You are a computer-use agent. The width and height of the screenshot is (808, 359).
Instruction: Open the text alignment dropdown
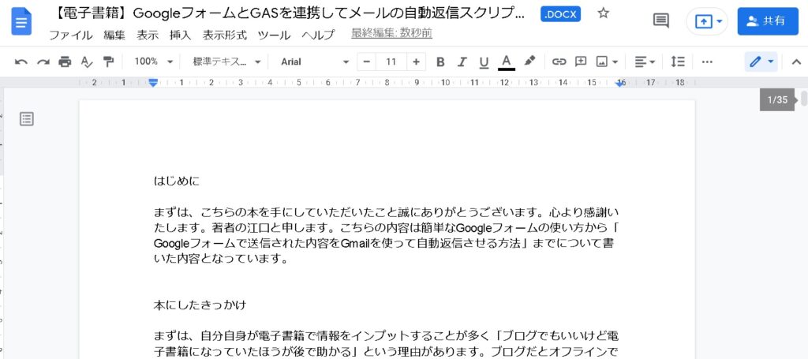[645, 62]
